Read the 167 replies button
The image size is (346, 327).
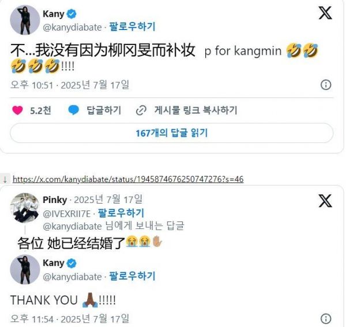pos(171,133)
